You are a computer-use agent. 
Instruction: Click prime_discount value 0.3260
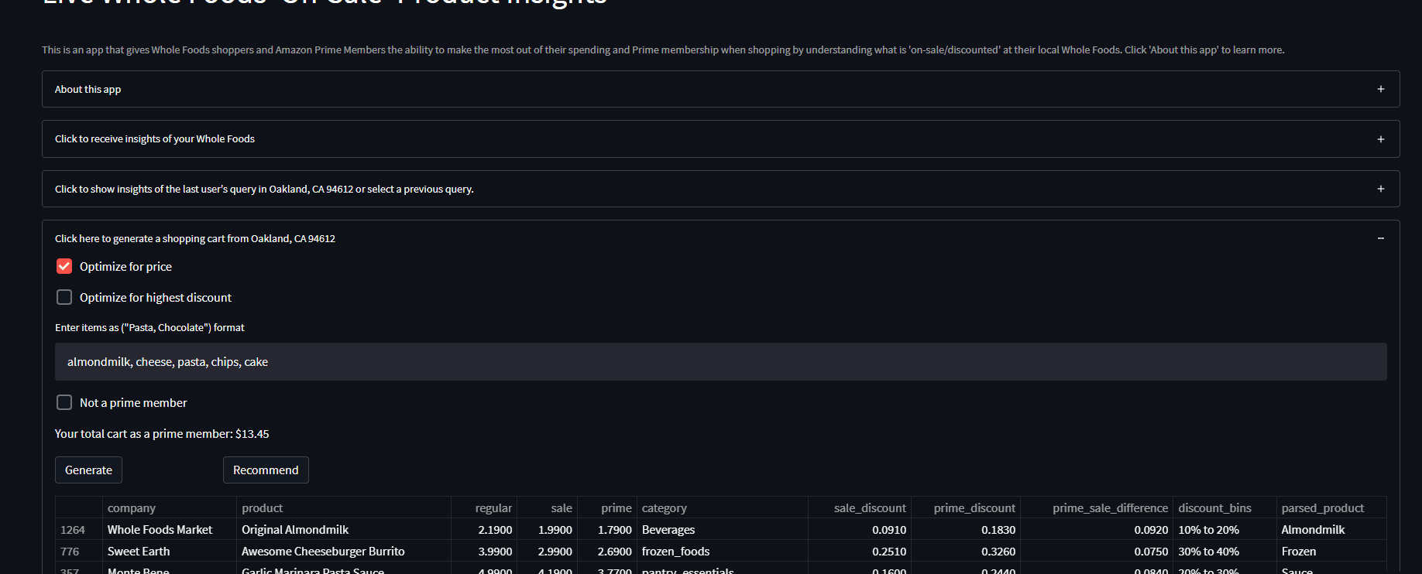point(965,552)
